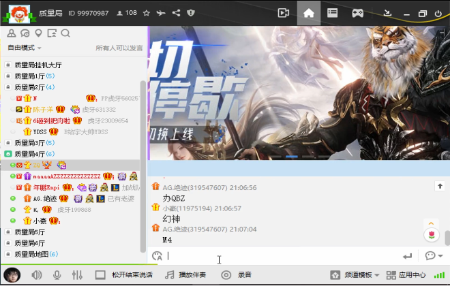The height and width of the screenshot is (286, 450).
Task: Click the location pin icon
Action: point(38,33)
